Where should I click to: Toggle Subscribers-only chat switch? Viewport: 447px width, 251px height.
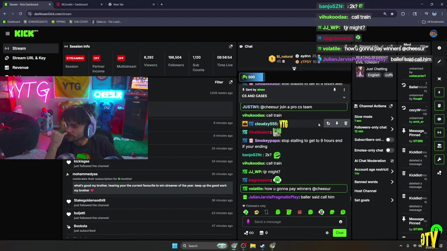[x=389, y=140]
